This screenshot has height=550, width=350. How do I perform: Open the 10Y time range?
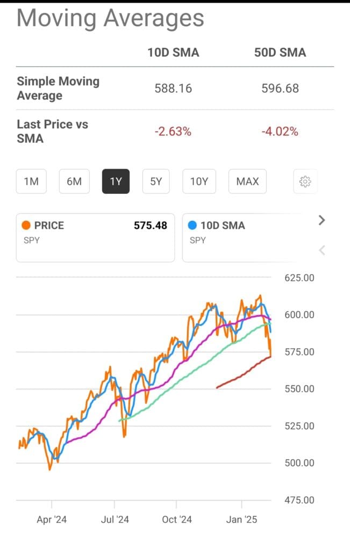click(x=199, y=181)
